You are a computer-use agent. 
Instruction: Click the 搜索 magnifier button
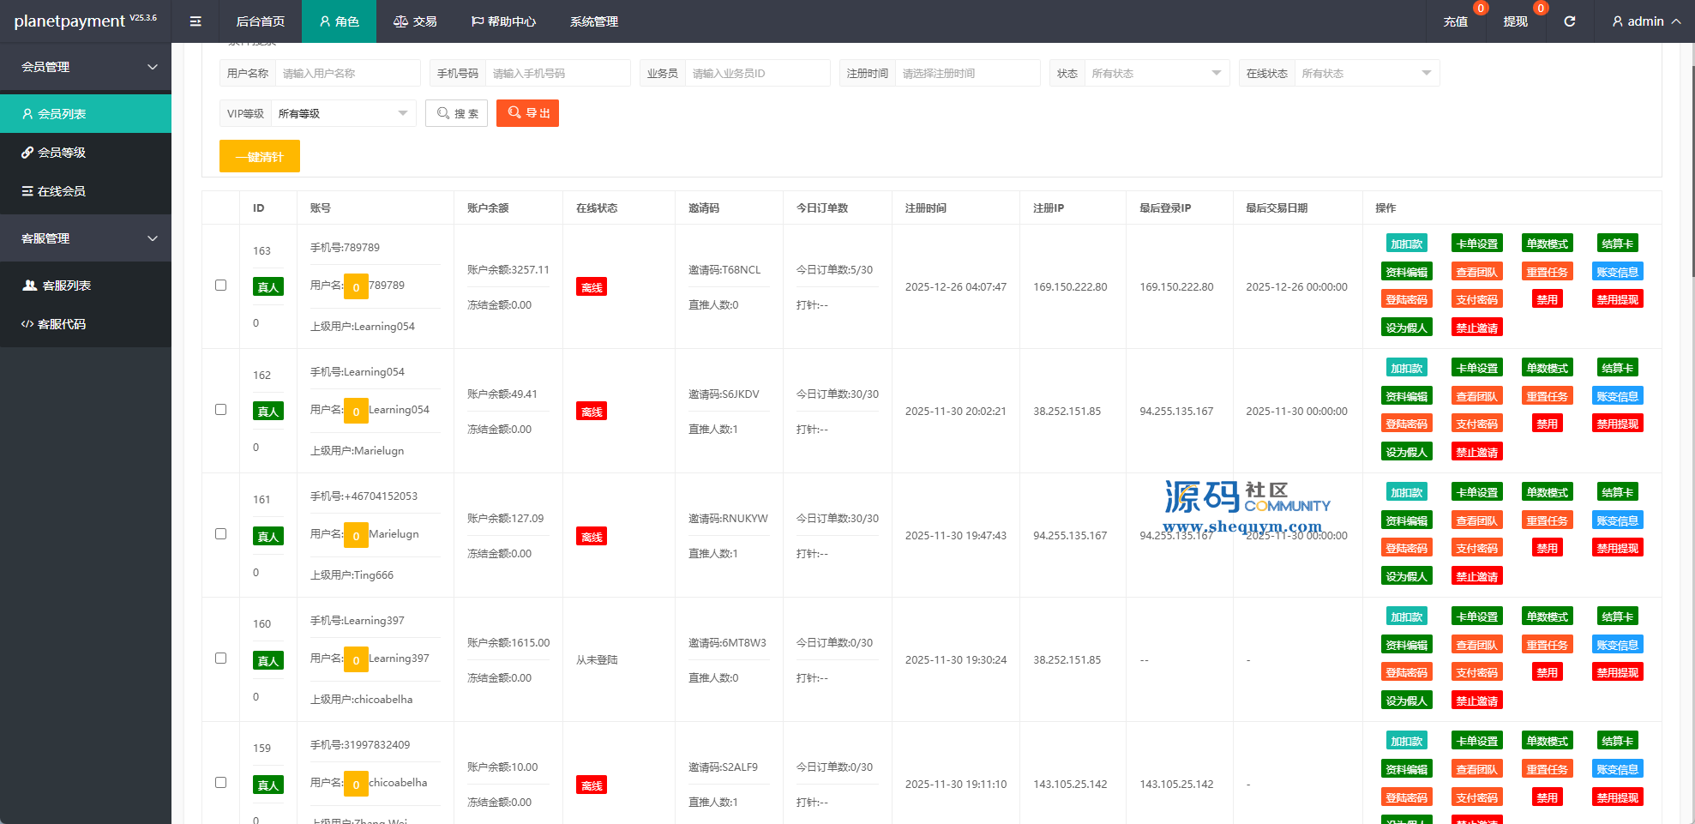(457, 113)
